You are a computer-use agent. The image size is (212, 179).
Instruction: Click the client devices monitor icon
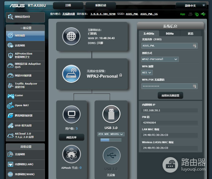tap(71, 114)
